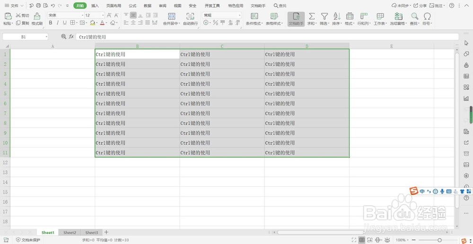Click the Cut (剪切) scissors icon
This screenshot has width=473, height=244.
18,16
